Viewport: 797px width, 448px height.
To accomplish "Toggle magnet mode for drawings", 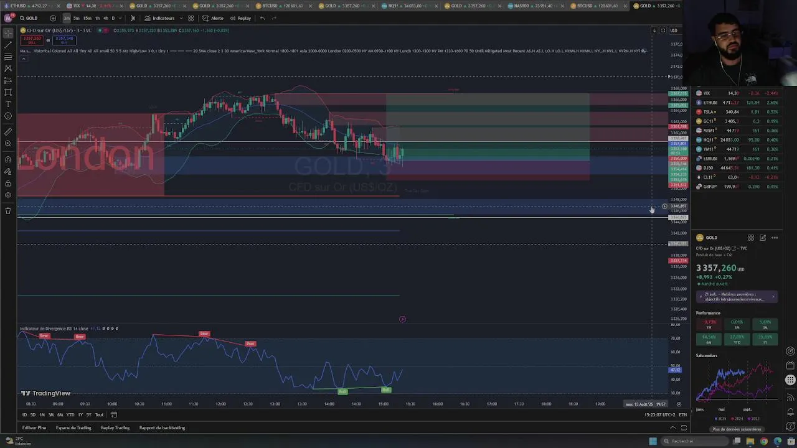I will [x=8, y=159].
